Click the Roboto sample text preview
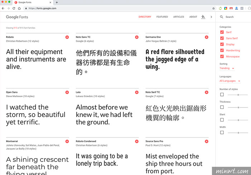Screen dimensions: 251x175 point(36,59)
